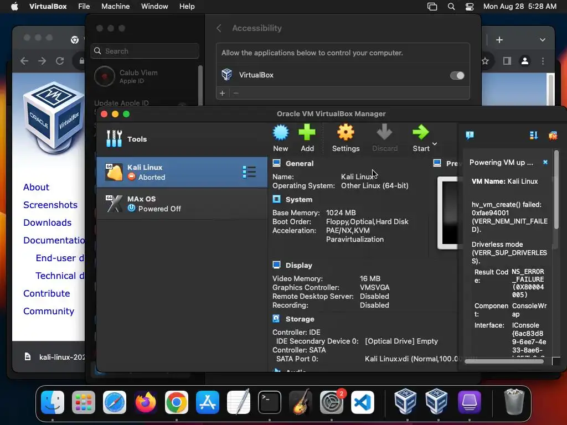Reload the Chrome page
The height and width of the screenshot is (425, 567).
coord(60,61)
